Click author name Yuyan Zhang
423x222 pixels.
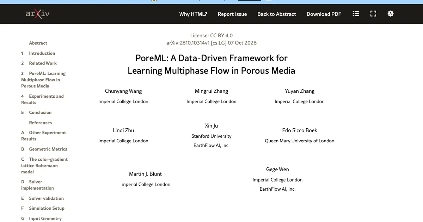pos(300,91)
